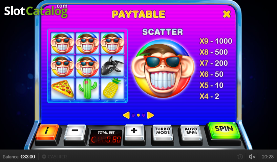Viewport: 277px width, 162px height.
Task: Click the large scatter monkey symbol
Action: [162, 69]
